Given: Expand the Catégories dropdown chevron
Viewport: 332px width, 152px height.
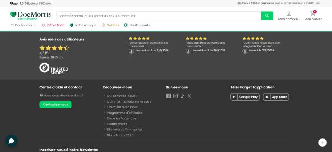Looking at the screenshot, I should 35,25.
